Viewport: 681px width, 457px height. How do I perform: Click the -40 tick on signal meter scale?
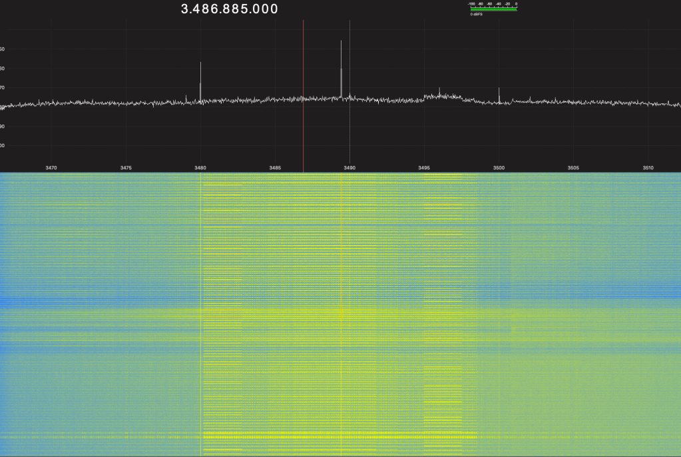tap(498, 4)
